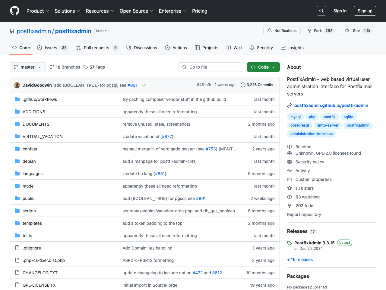Click the Sign in link
386x290 pixels.
pos(340,11)
